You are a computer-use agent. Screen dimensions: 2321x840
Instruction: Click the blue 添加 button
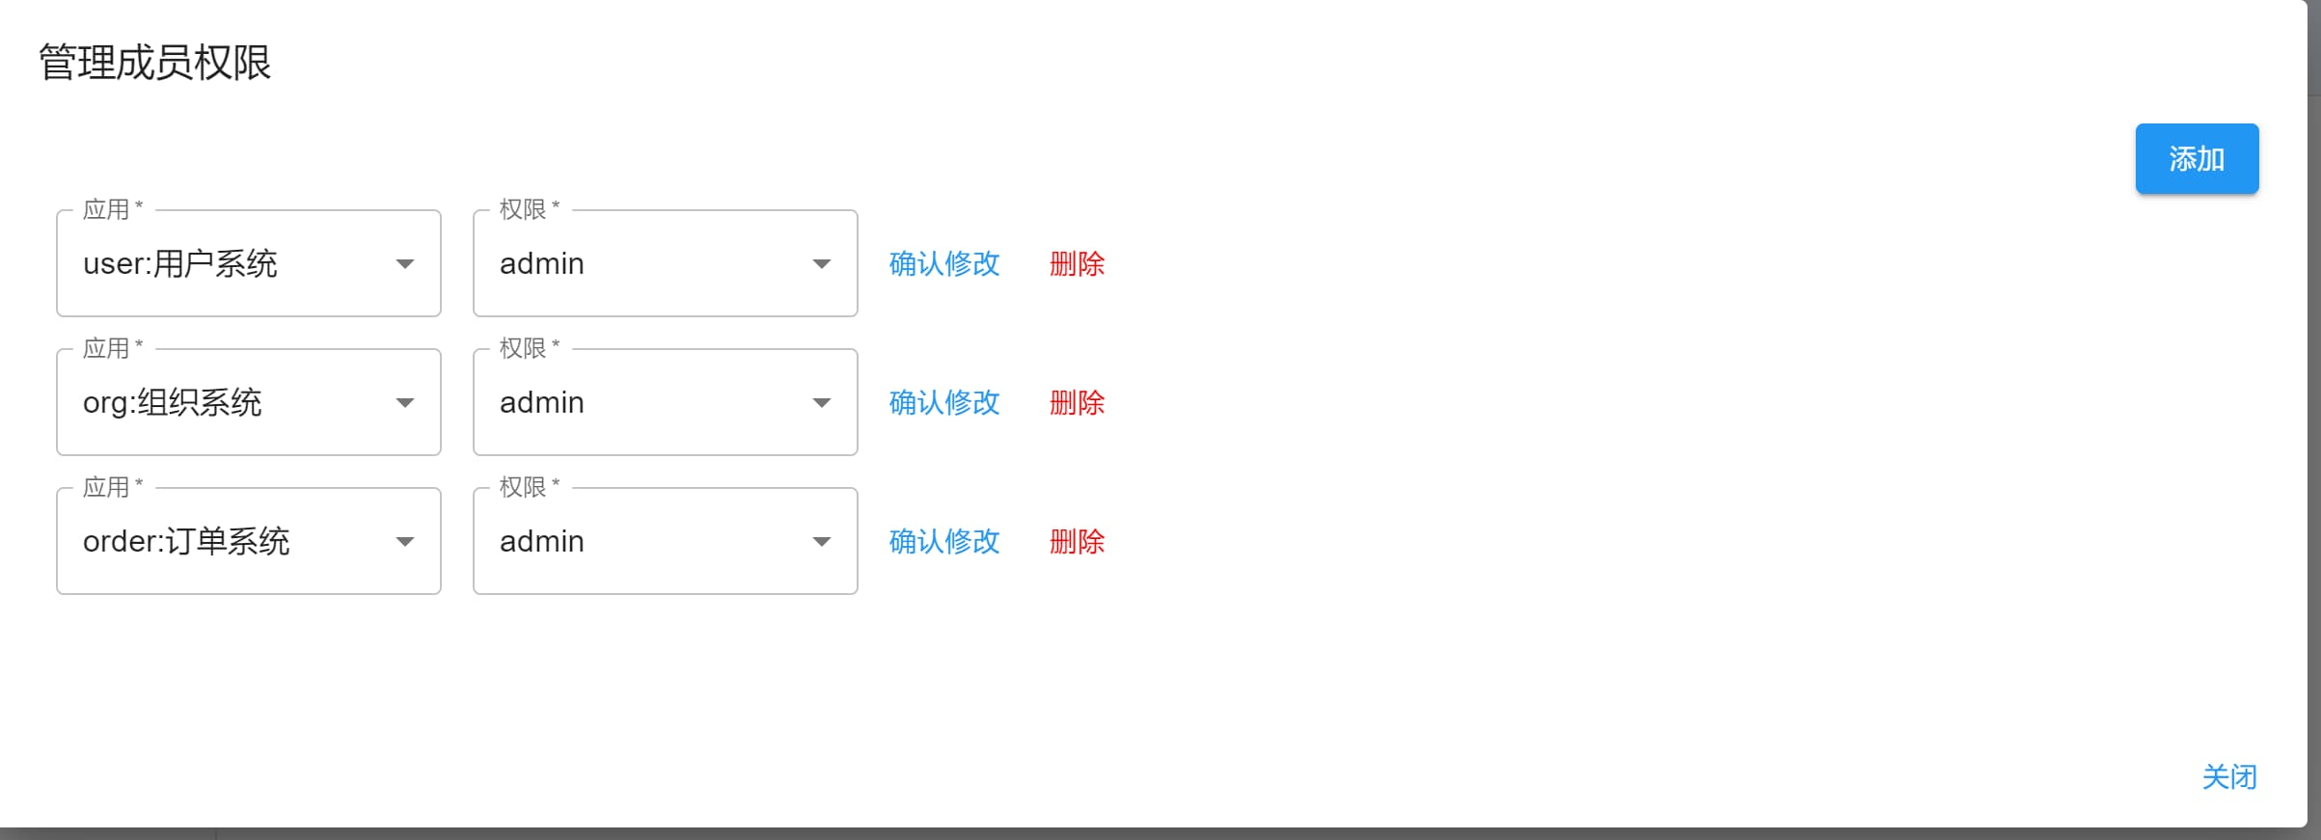2197,159
